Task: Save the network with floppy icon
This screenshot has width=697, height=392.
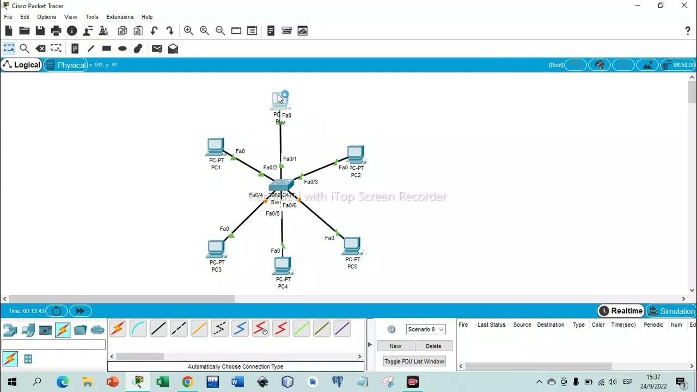Action: (x=40, y=31)
